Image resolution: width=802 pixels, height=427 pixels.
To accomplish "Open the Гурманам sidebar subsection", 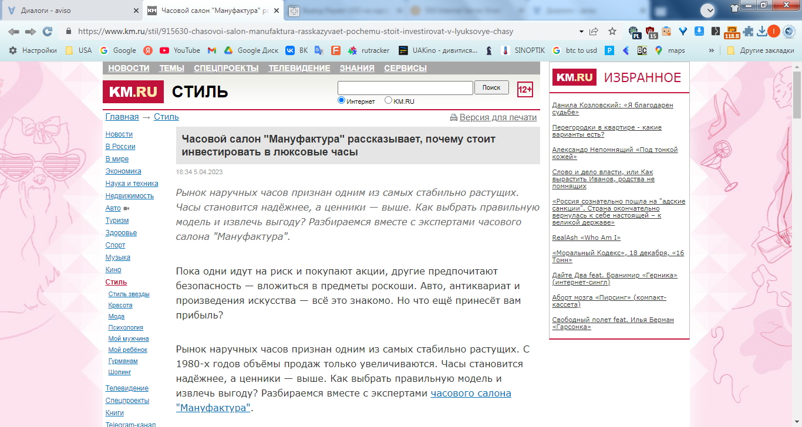I will click(123, 361).
